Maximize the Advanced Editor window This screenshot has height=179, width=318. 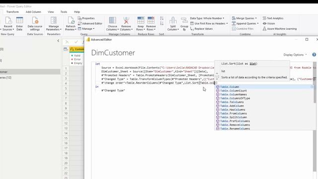tap(307, 39)
